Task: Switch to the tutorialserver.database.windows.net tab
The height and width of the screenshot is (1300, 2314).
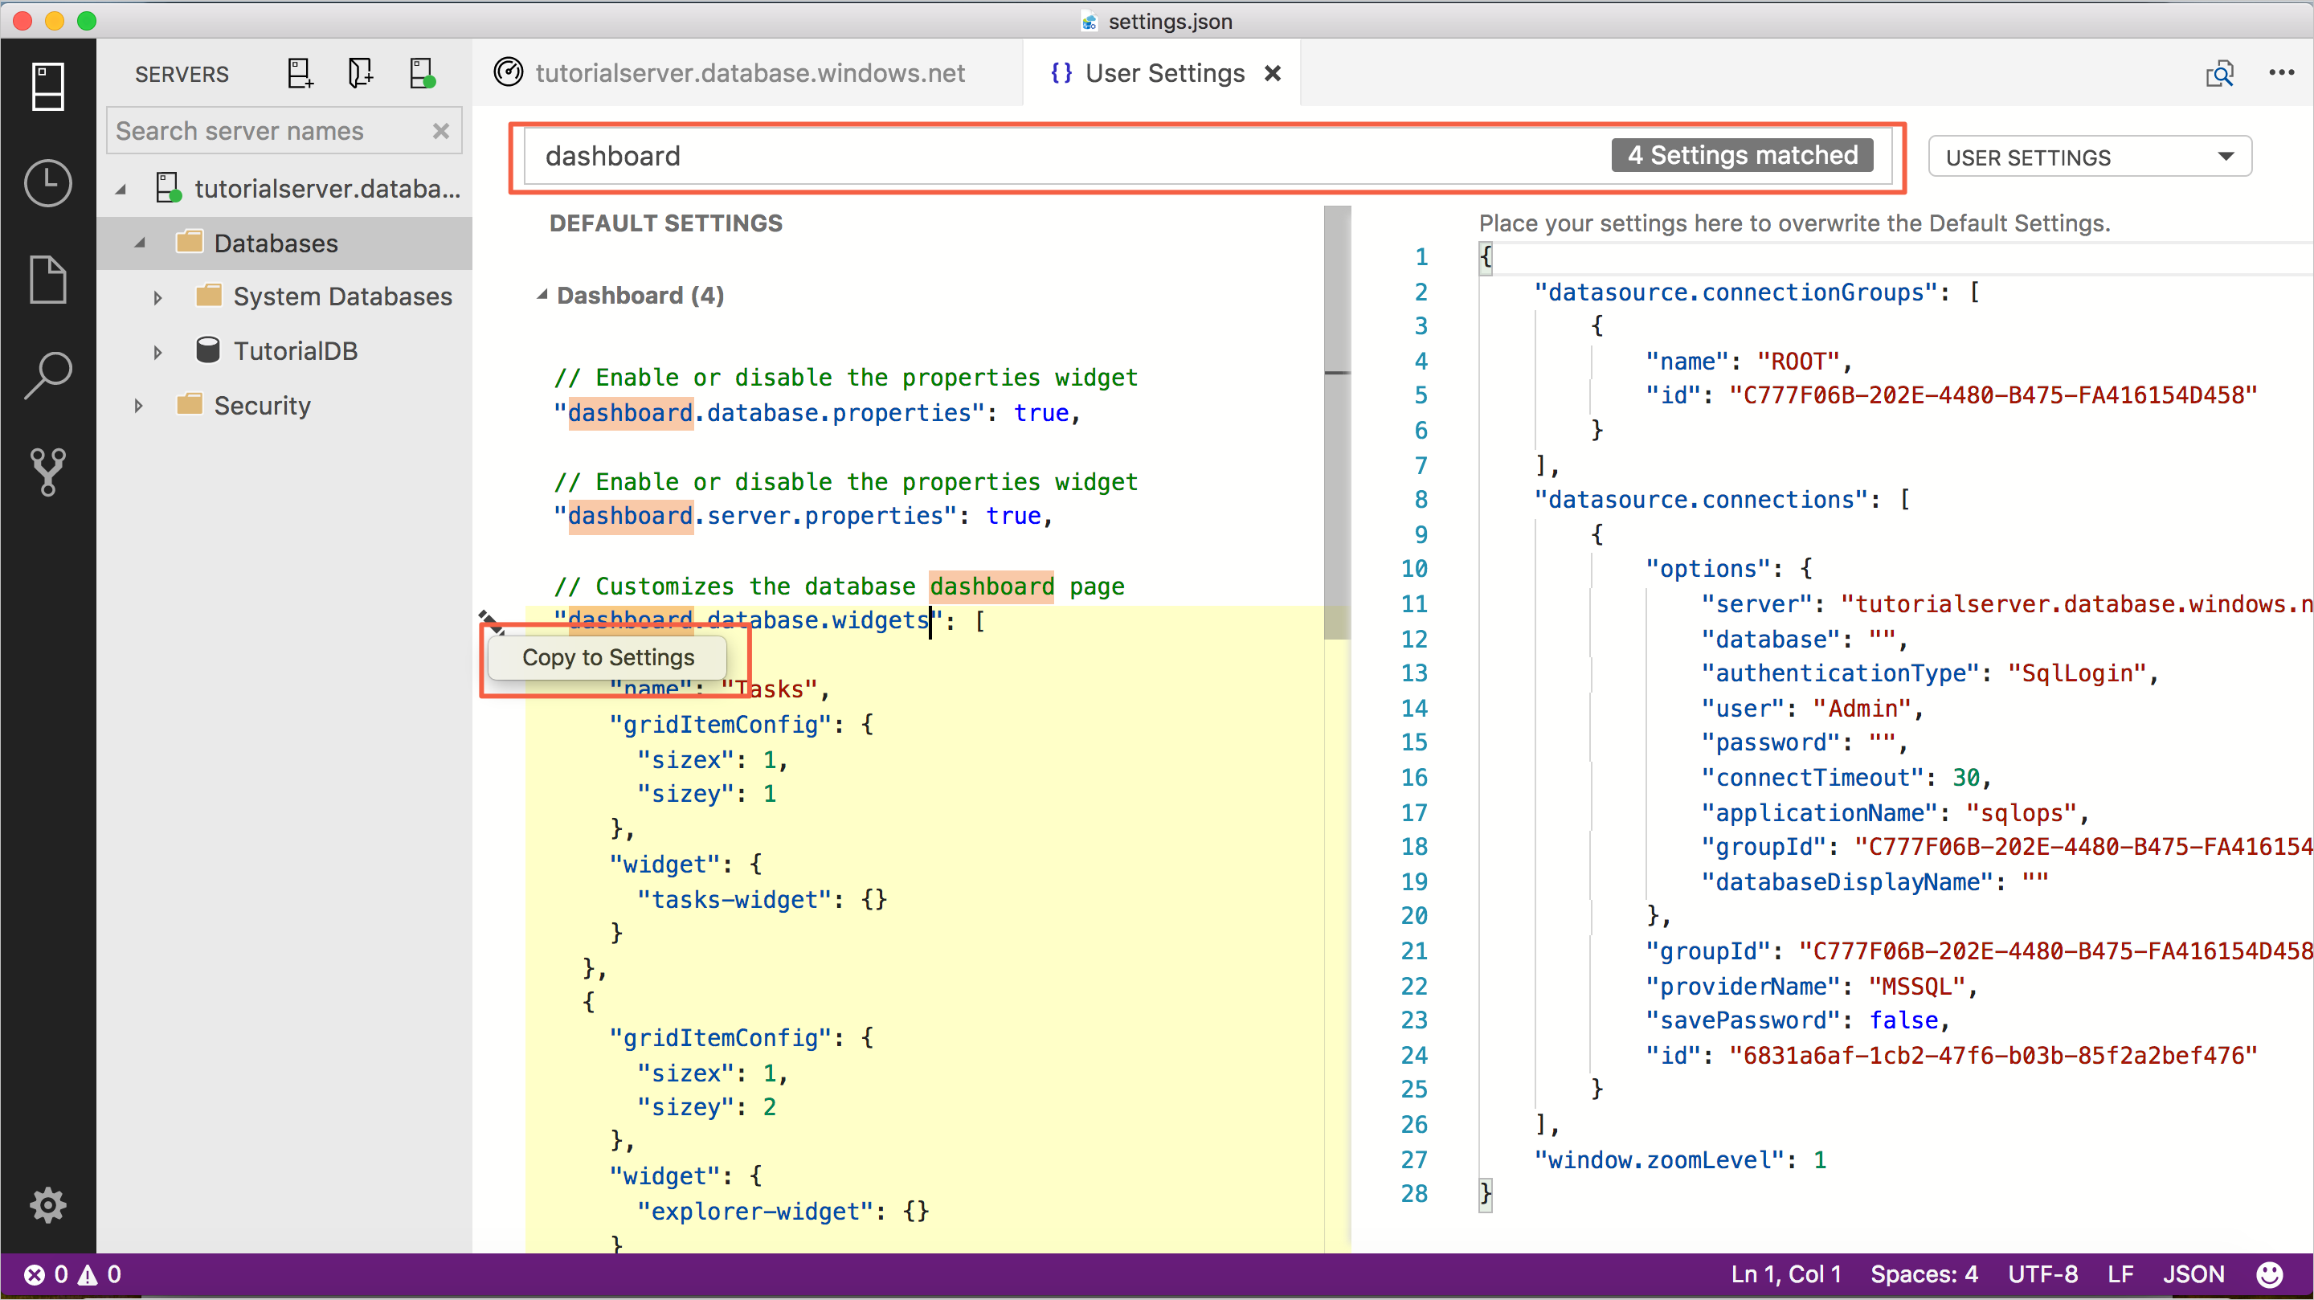Action: [749, 74]
